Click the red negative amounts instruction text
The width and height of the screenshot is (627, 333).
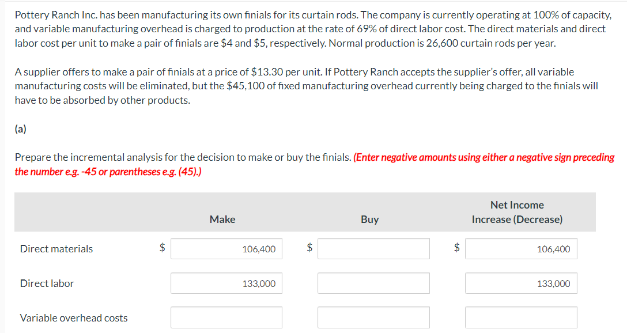point(484,157)
